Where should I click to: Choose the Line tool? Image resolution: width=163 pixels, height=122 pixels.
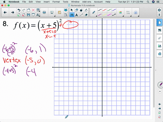tap(81, 15)
